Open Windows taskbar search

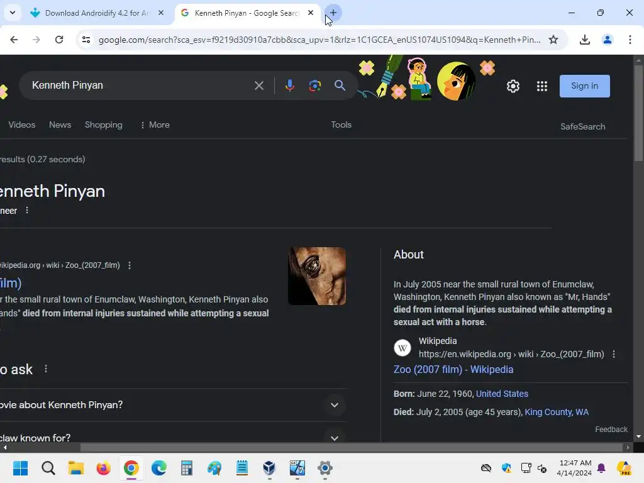48,468
